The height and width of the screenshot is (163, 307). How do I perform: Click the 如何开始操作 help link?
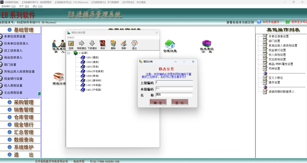pyautogui.click(x=271, y=22)
